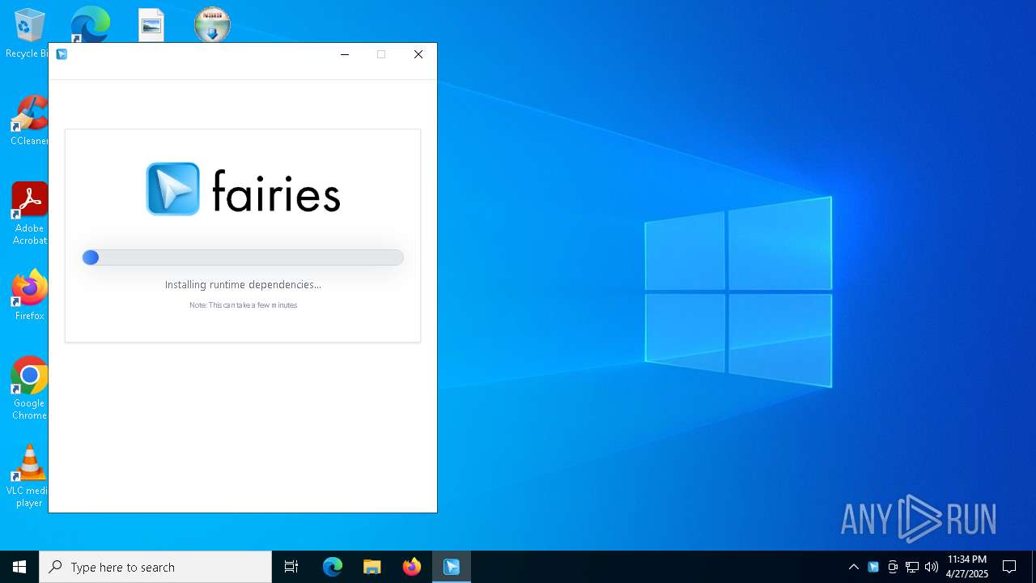
Task: Open the notification center icon
Action: (x=1009, y=567)
